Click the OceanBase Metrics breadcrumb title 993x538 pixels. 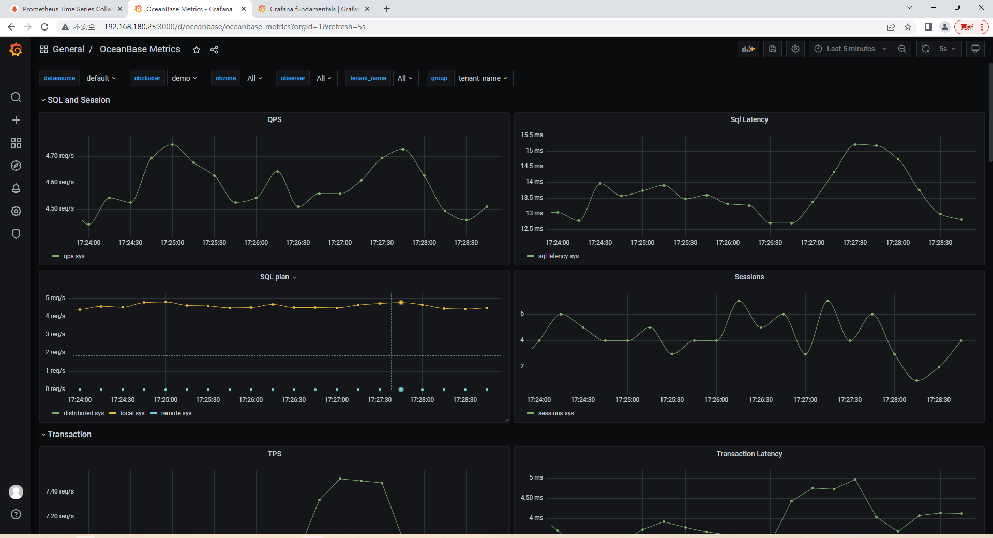140,49
